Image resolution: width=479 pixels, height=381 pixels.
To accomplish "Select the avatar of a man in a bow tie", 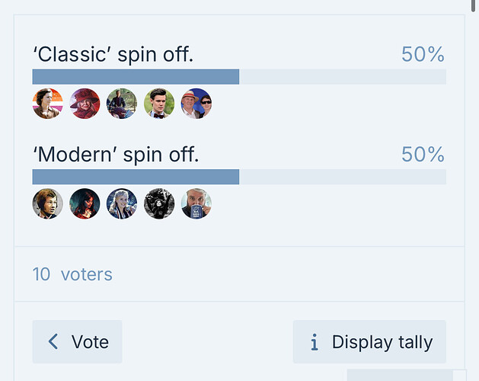I will tap(159, 104).
